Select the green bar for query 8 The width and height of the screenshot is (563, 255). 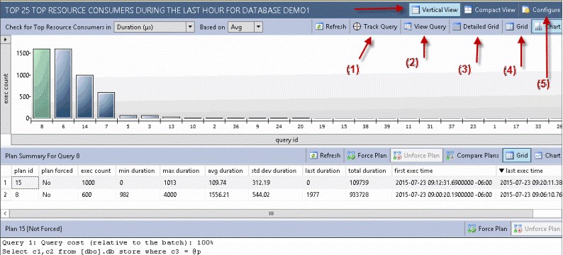tap(41, 83)
